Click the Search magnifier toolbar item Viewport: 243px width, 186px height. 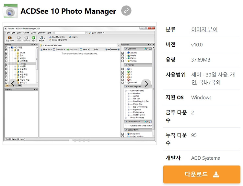(73, 37)
